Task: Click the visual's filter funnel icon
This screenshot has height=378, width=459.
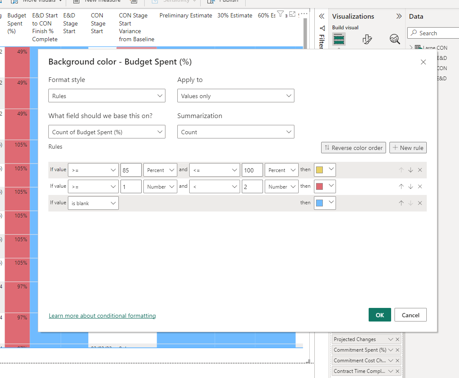Action: [x=280, y=14]
